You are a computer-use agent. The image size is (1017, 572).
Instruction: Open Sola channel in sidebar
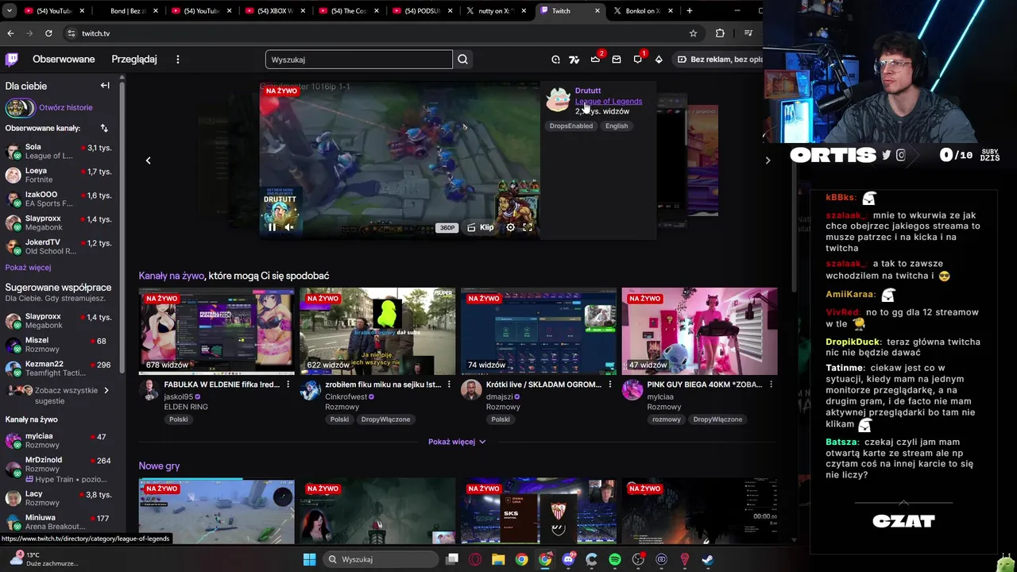coord(60,151)
